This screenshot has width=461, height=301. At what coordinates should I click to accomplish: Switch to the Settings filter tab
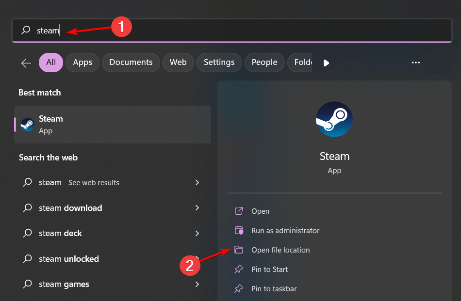[x=219, y=62]
